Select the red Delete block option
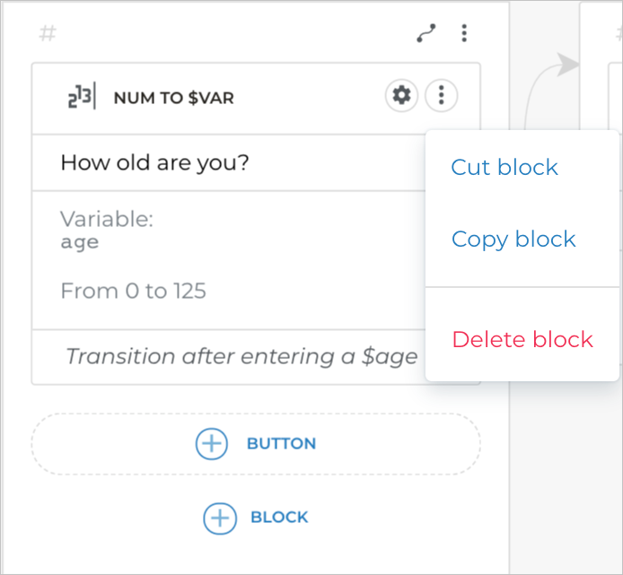 point(522,339)
